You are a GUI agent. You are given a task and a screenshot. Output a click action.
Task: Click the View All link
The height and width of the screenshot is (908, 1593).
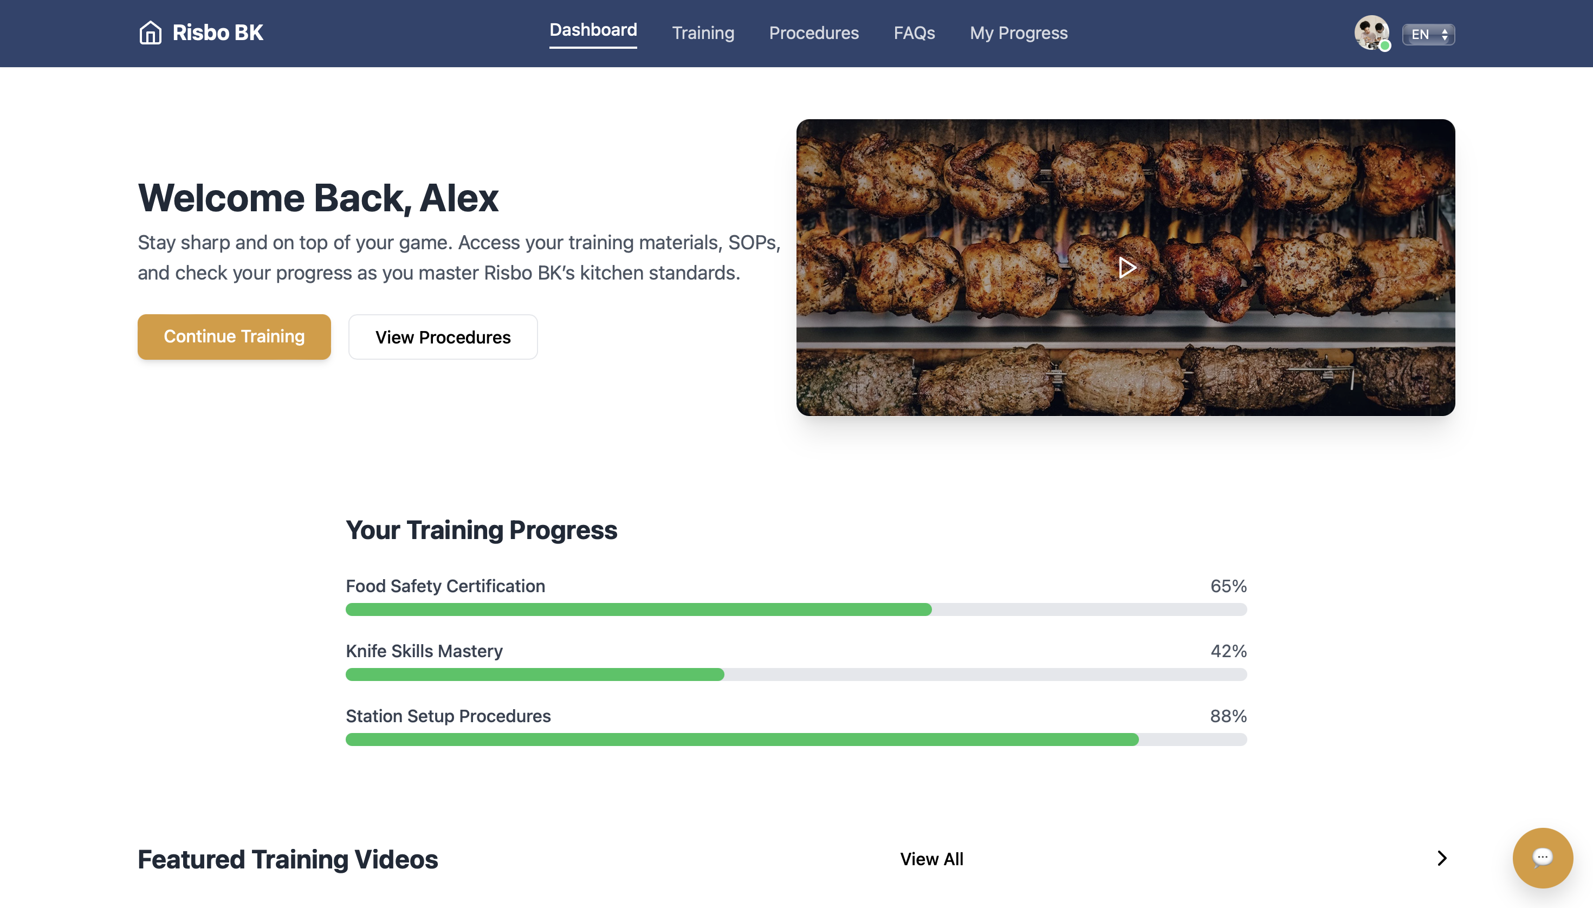[931, 859]
